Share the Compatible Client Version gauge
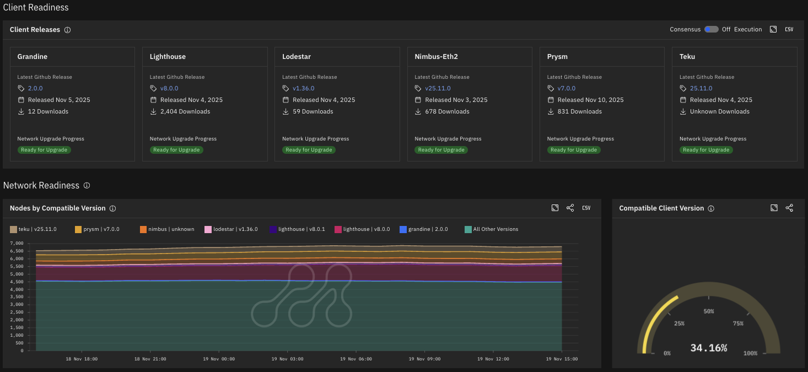 pyautogui.click(x=789, y=208)
